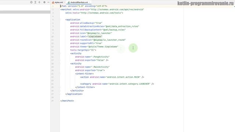Click the .PongActivity name value
This screenshot has width=235, height=132.
[100, 57]
